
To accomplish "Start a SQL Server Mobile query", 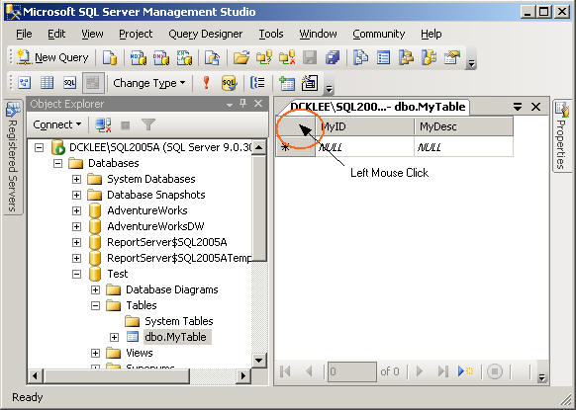I will (x=212, y=57).
